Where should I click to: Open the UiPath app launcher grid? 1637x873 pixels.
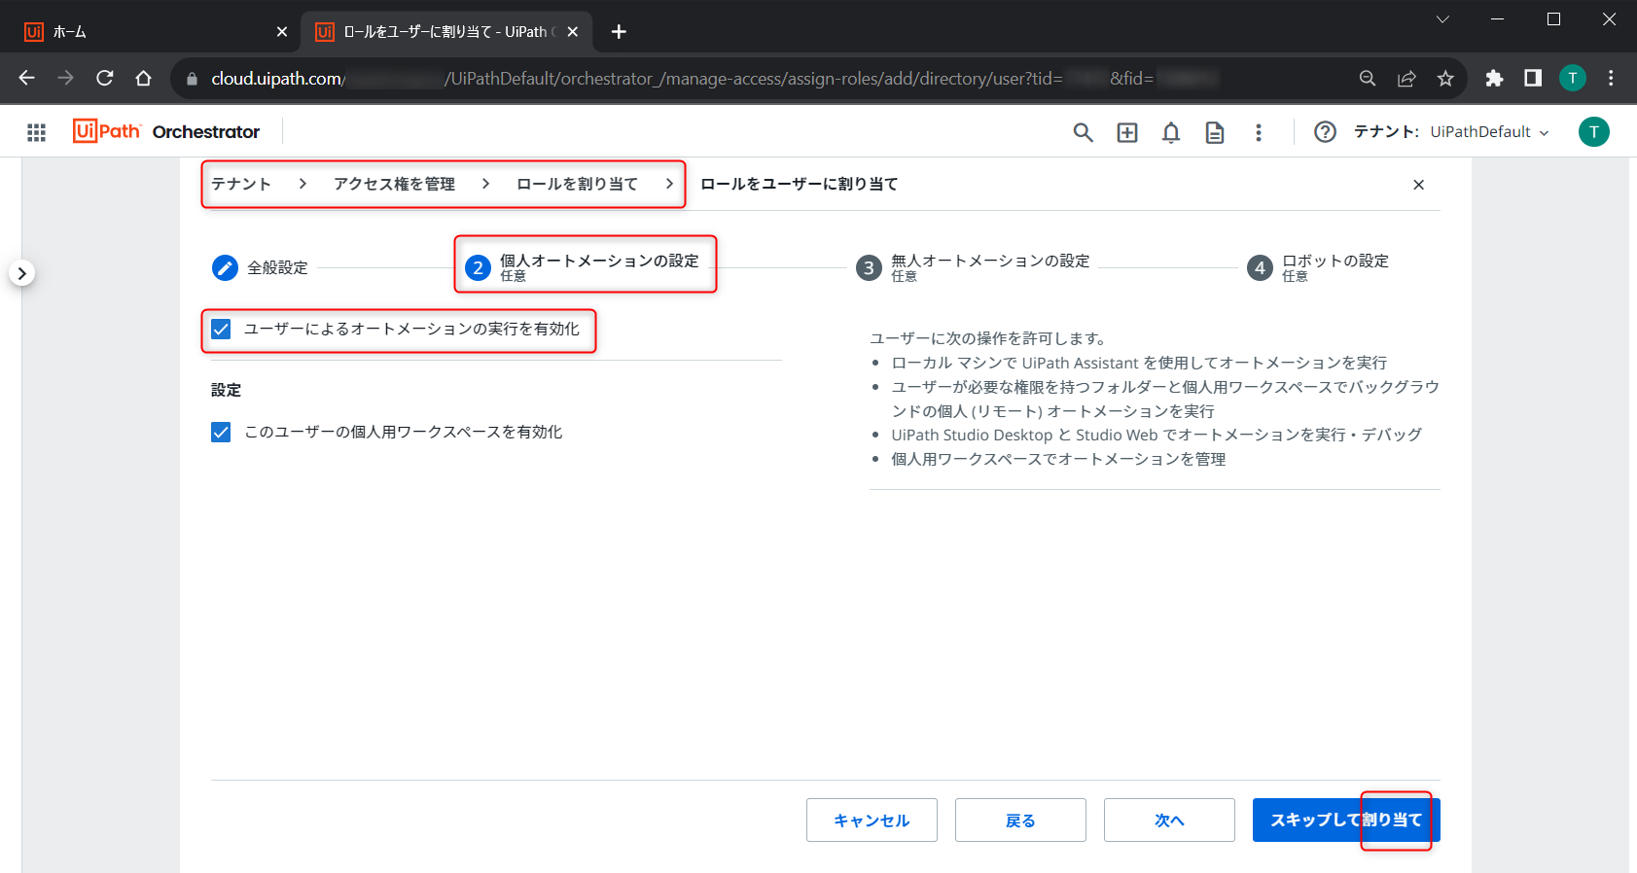click(x=36, y=132)
